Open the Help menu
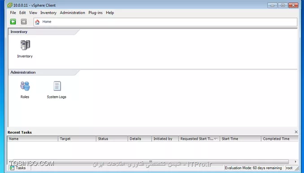Screen dimensions: 304x173 (x=110, y=13)
